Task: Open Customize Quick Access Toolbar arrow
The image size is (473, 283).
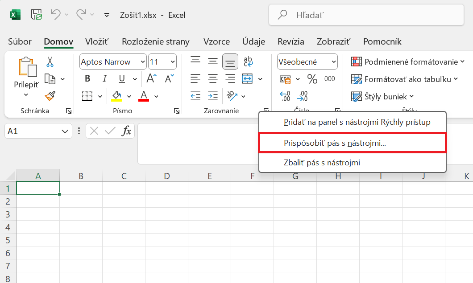Action: (x=107, y=15)
